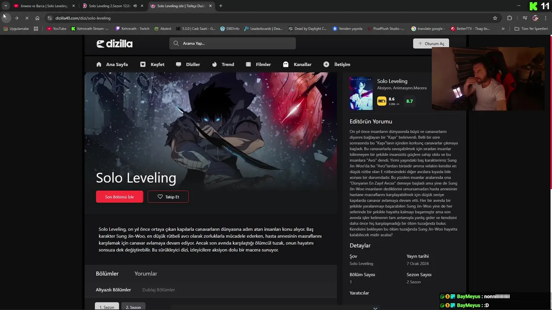Click the forward navigation arrow
Viewport: 552px width, 310px height.
(x=16, y=18)
